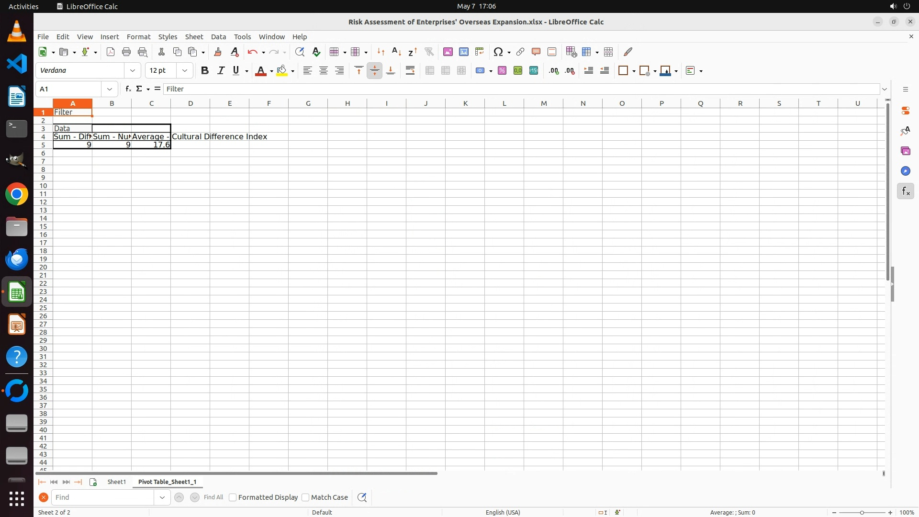Switch to the Sheet1 tab
The image size is (919, 517).
pyautogui.click(x=116, y=482)
